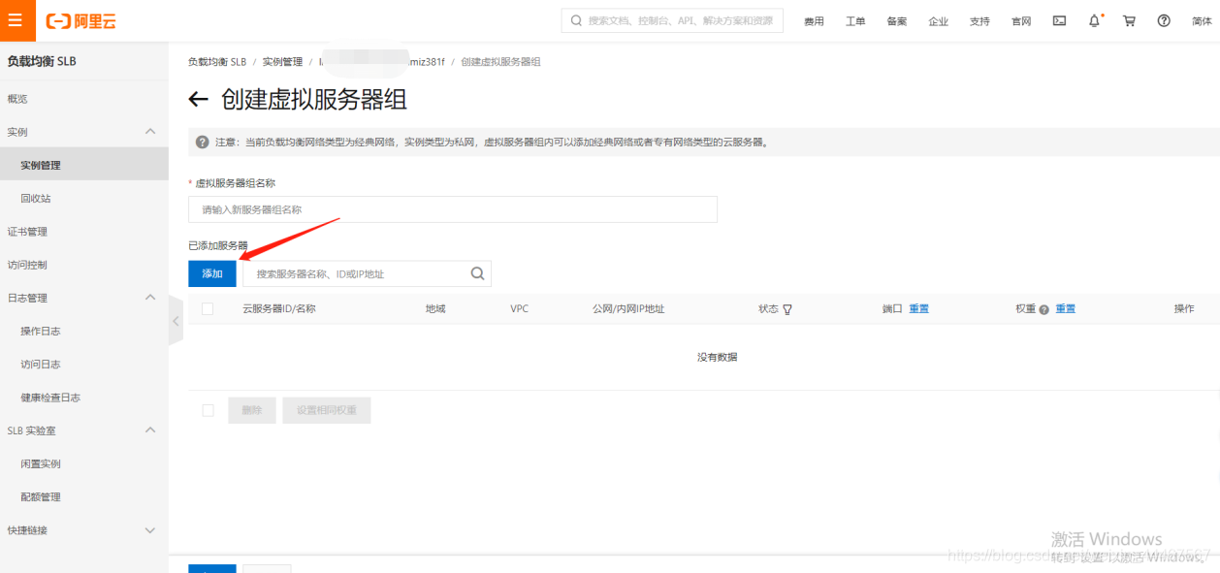Open the hamburger product menu icon

16,19
